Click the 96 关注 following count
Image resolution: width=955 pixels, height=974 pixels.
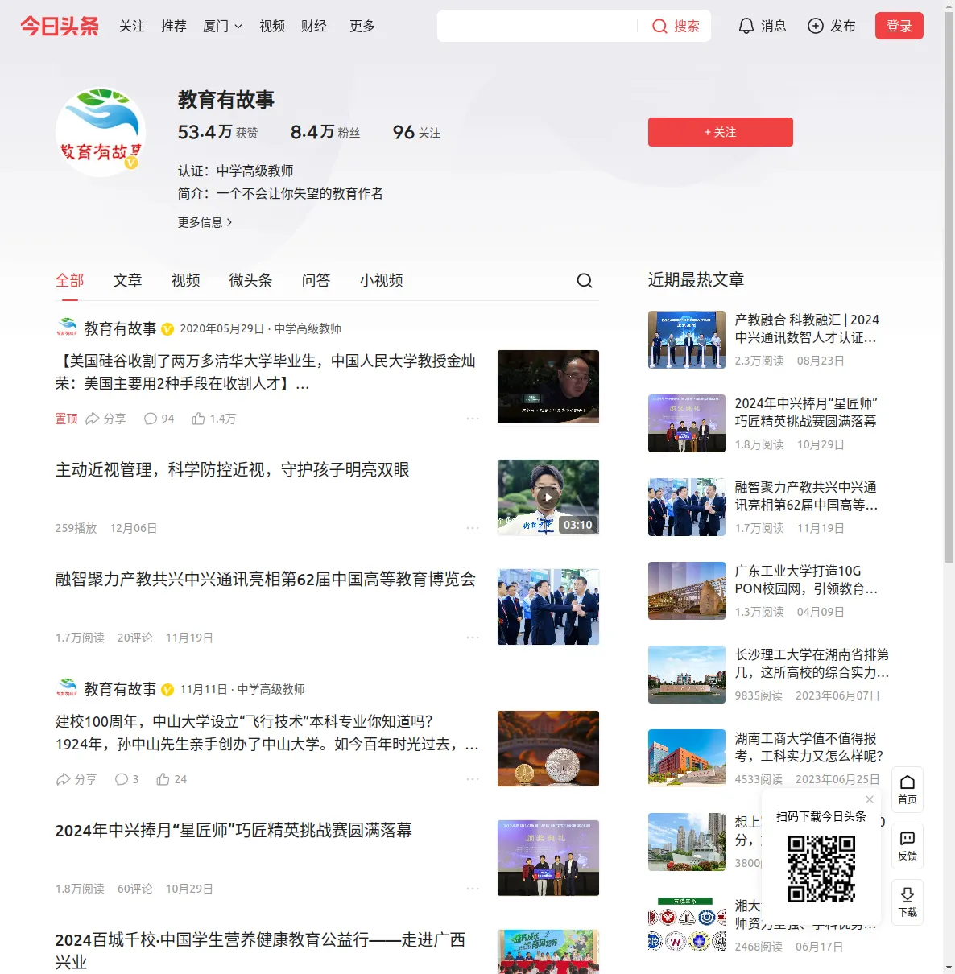coord(417,132)
